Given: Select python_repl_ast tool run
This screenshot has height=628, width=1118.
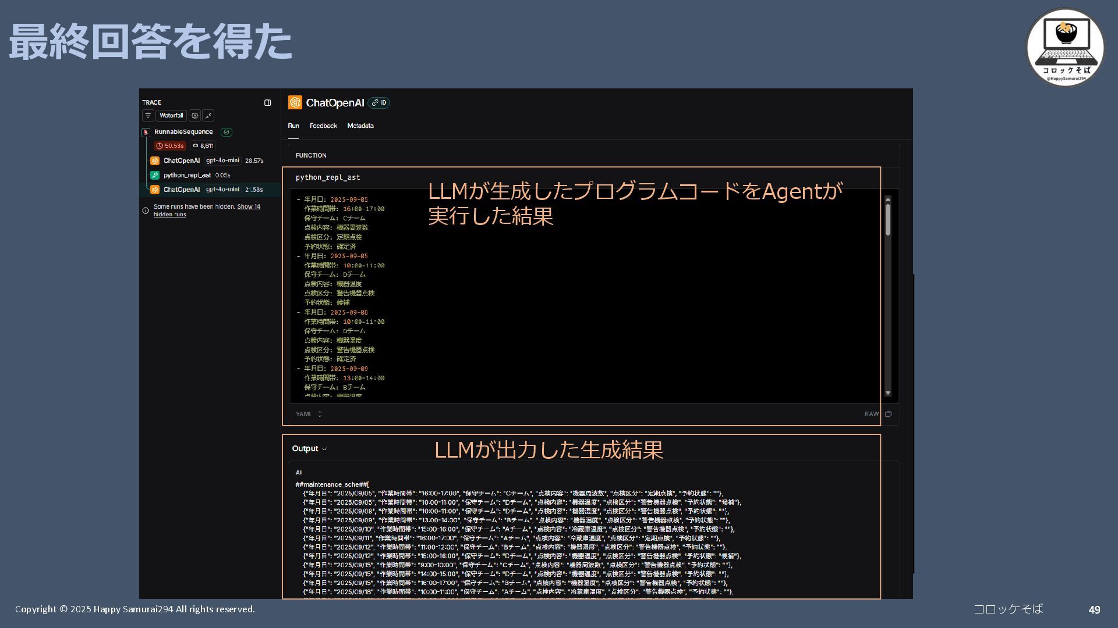Looking at the screenshot, I should click(x=187, y=175).
